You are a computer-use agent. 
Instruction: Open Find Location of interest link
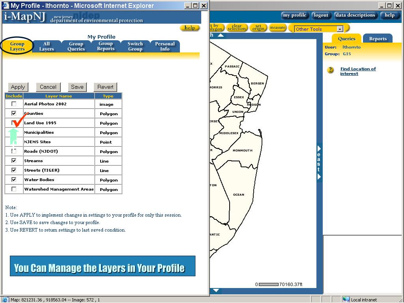coord(358,71)
